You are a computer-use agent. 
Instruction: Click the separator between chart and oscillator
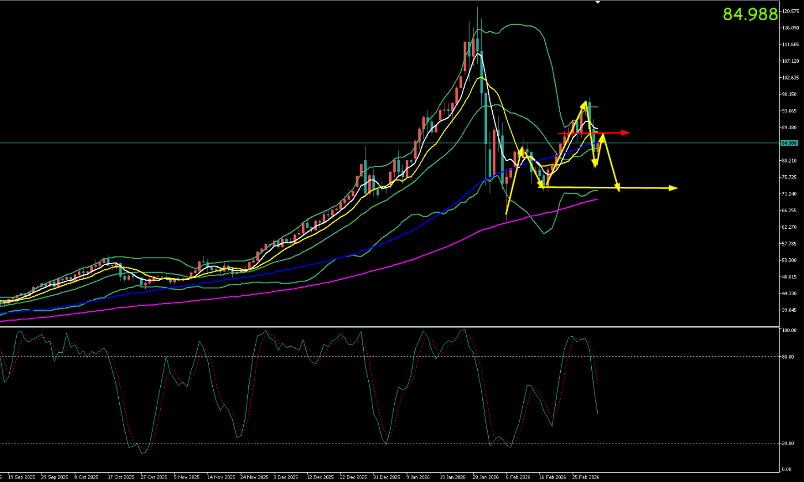pyautogui.click(x=392, y=327)
